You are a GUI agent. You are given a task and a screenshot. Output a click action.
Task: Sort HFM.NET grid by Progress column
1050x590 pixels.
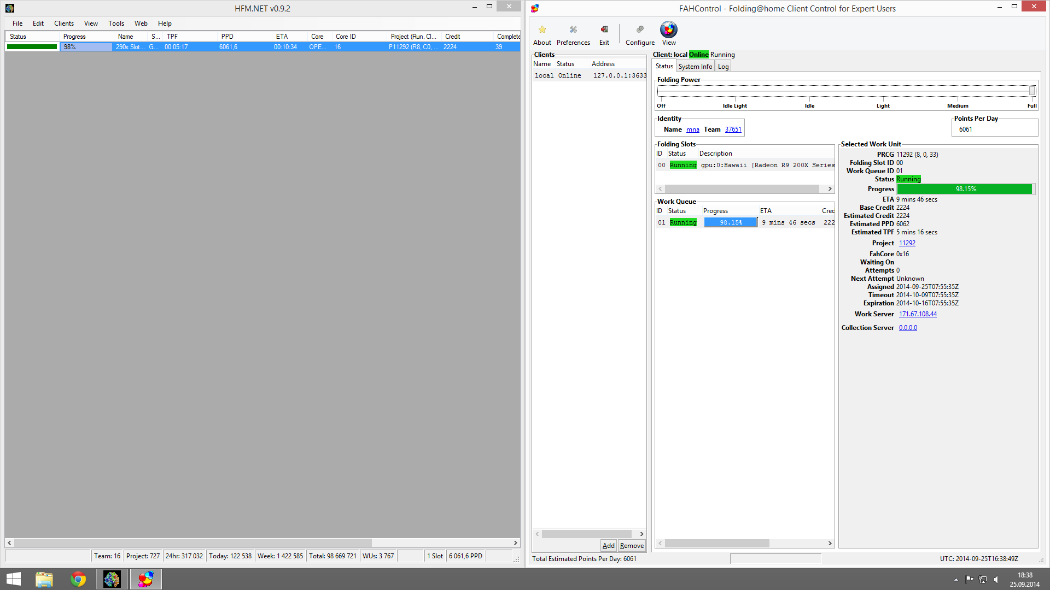pyautogui.click(x=87, y=37)
